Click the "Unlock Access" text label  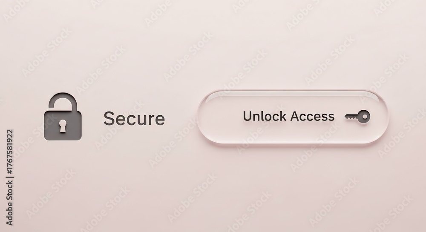pos(288,116)
